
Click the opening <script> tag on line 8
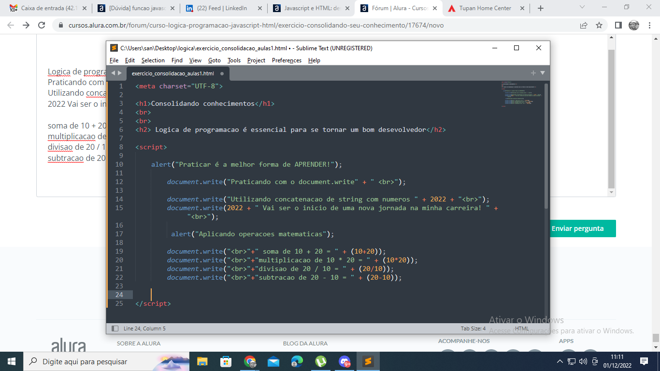tap(151, 147)
